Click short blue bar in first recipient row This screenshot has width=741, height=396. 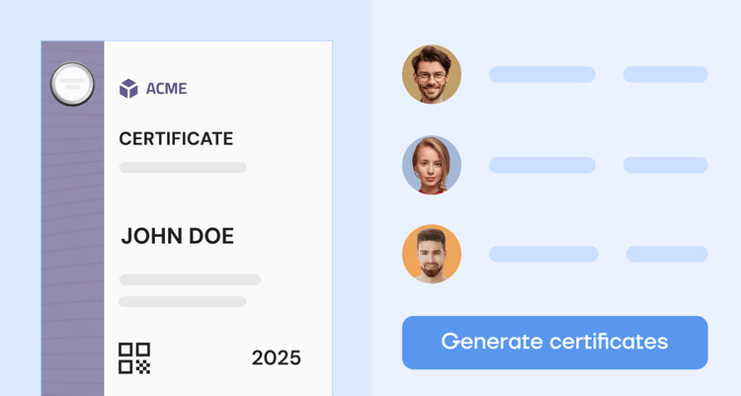coord(665,74)
